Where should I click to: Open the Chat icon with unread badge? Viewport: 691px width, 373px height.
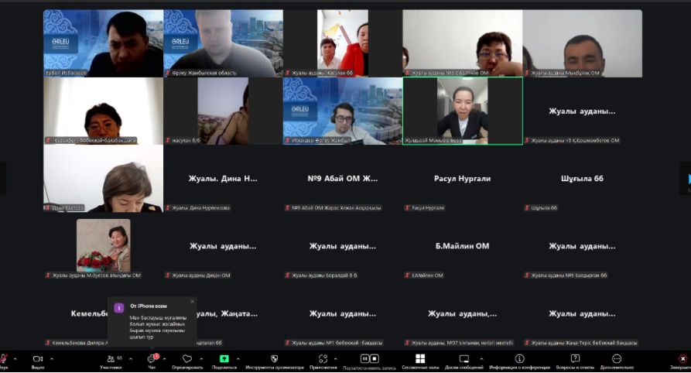[152, 359]
